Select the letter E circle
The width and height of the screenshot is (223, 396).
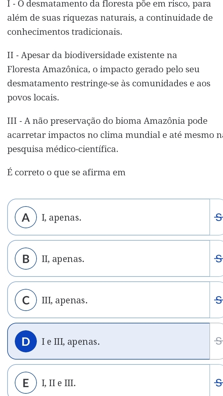26,383
